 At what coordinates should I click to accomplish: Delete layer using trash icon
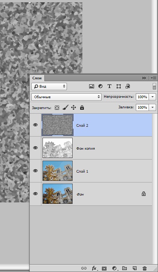coord(144,268)
